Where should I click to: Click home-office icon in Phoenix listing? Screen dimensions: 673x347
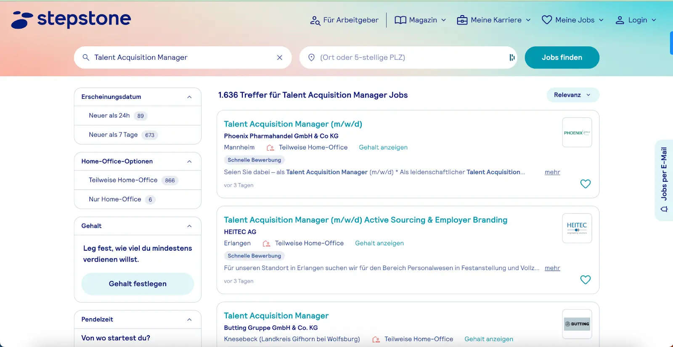pyautogui.click(x=270, y=148)
